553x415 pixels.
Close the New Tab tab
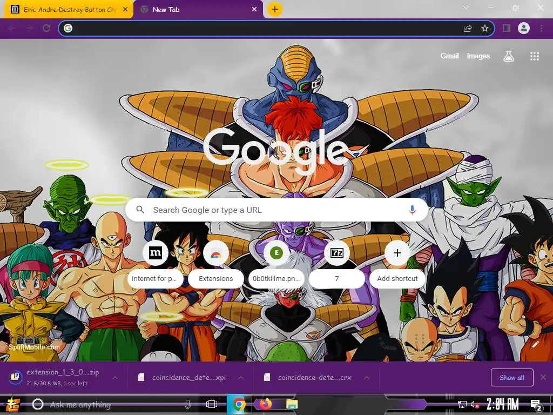(254, 10)
